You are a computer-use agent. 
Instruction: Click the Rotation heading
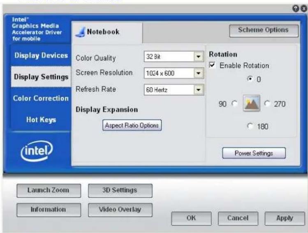223,54
